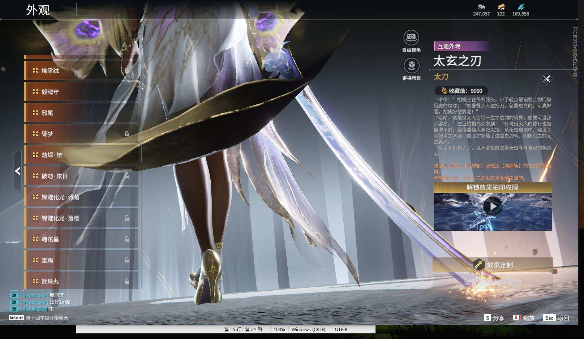The width and height of the screenshot is (584, 339).
Task: Click the blue feather currency icon
Action: click(x=520, y=7)
